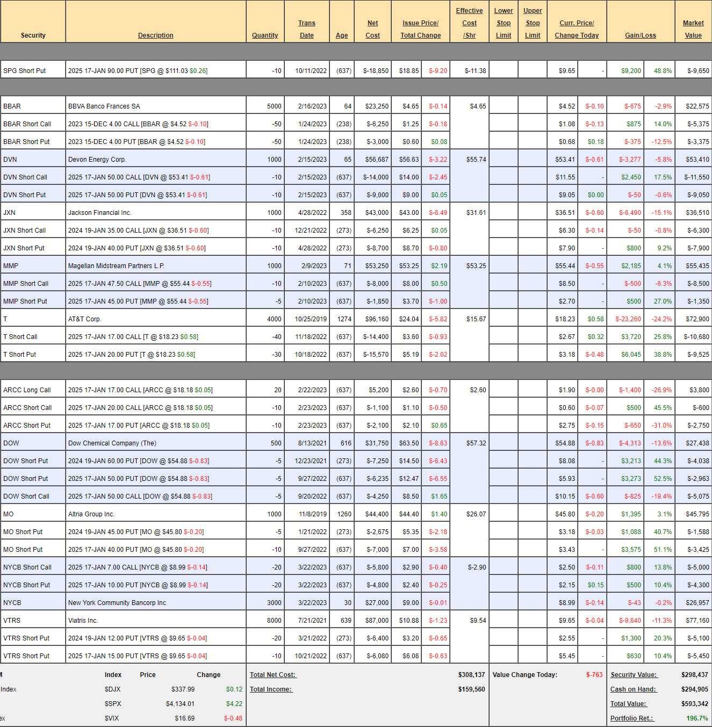Image resolution: width=712 pixels, height=727 pixels.
Task: Select the Trans Date column header
Action: click(307, 29)
